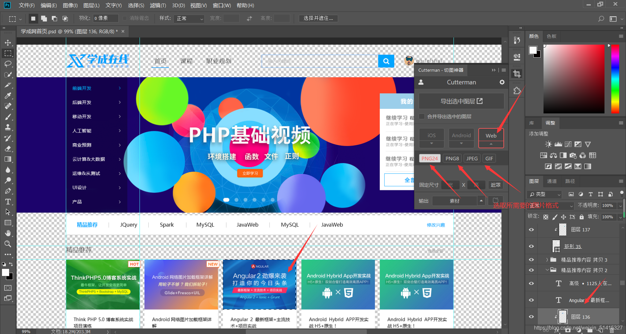
Task: Enable merge-export selected layers checkbox
Action: tap(422, 116)
